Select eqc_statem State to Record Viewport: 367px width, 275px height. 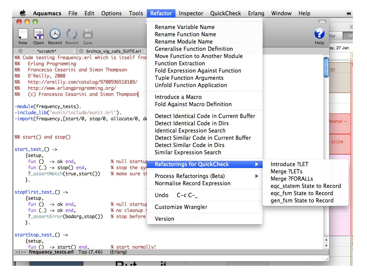(305, 186)
